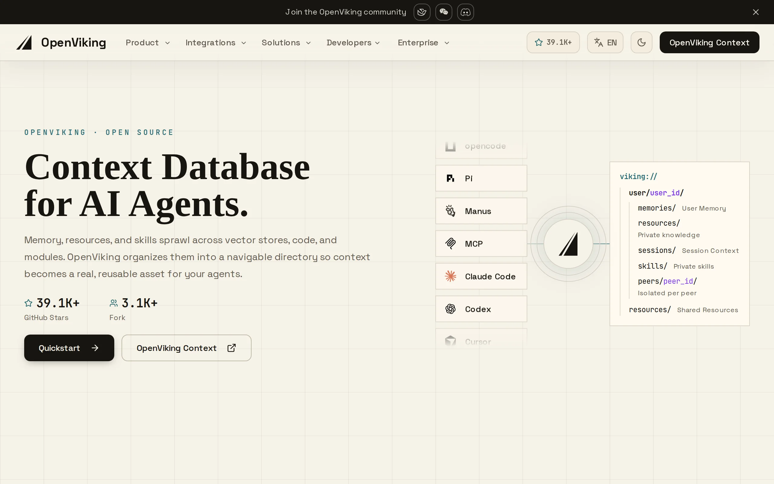Viewport: 774px width, 484px height.
Task: Click the star icon beside GitHub Stars count
Action: pos(28,303)
